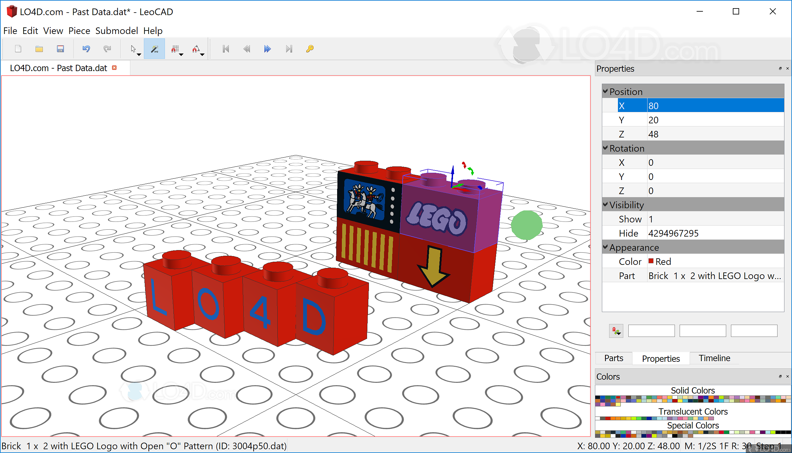This screenshot has width=792, height=453.
Task: Collapse the Rotation section
Action: point(605,148)
